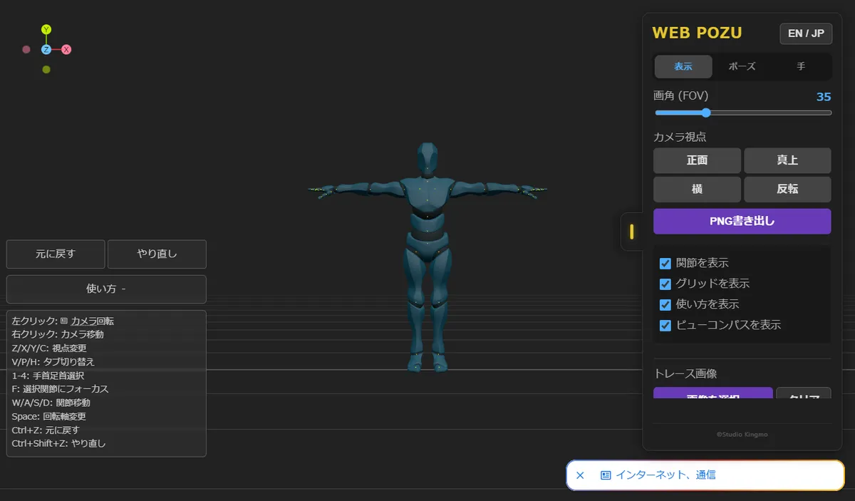Click the icon beside インターネット、通信
Image resolution: width=855 pixels, height=501 pixels.
tap(606, 475)
